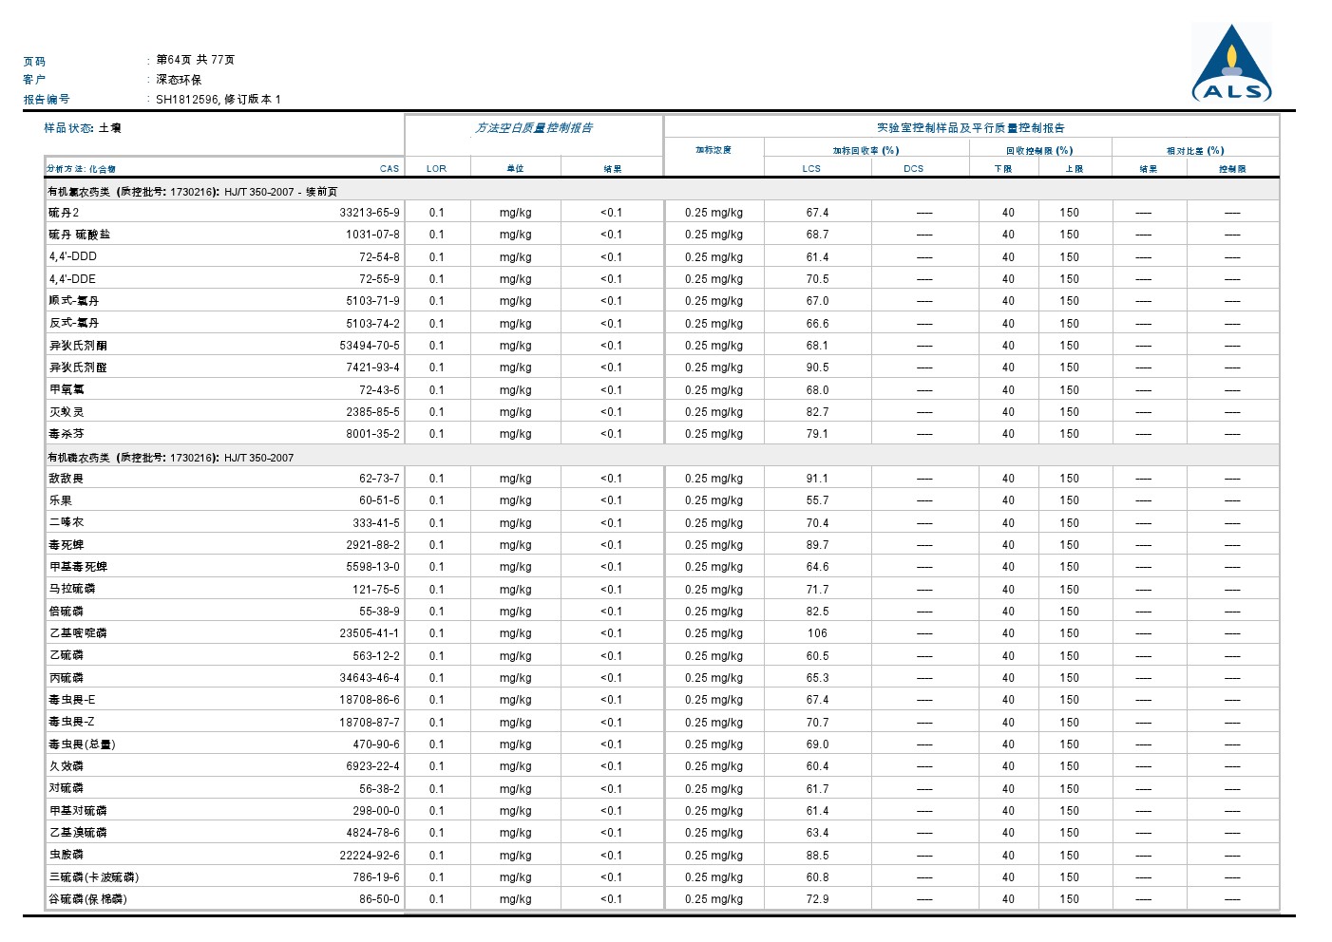Select the 有机磷农药类 group heading row
1332x942 pixels.
171,458
